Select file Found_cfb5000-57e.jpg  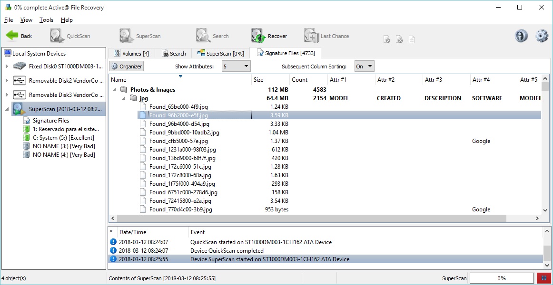click(x=178, y=141)
